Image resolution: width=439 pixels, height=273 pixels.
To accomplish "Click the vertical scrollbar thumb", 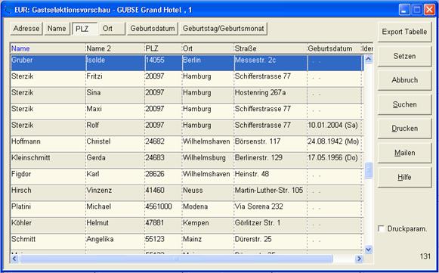I will coord(369,170).
